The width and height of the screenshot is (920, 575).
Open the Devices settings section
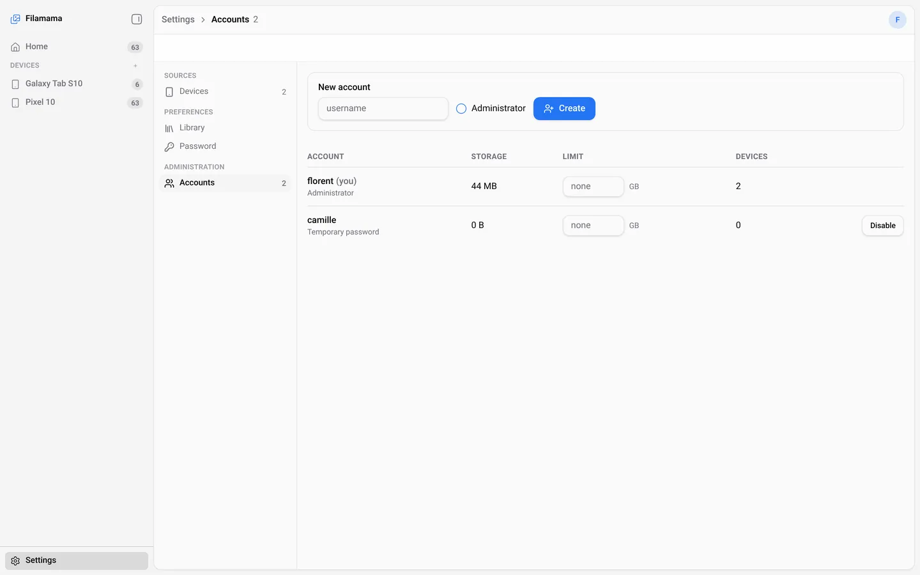[x=226, y=91]
